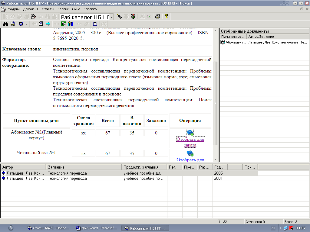Click the binoculars search icon
The image size is (310, 232).
5,24
